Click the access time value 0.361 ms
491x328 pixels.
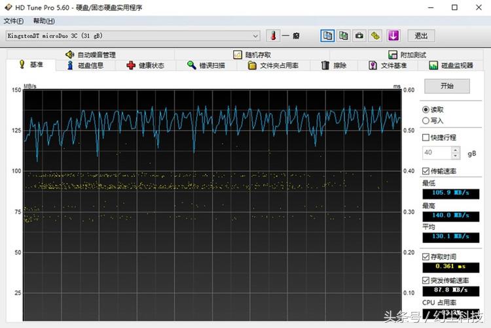click(x=450, y=267)
